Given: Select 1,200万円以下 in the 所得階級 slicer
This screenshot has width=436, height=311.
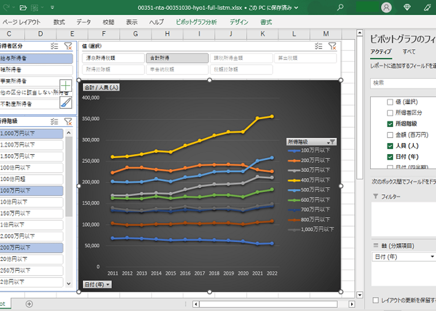Looking at the screenshot, I should pos(32,145).
